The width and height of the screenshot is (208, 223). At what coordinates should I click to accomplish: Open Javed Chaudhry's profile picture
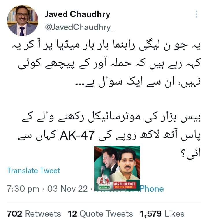coord(23,20)
